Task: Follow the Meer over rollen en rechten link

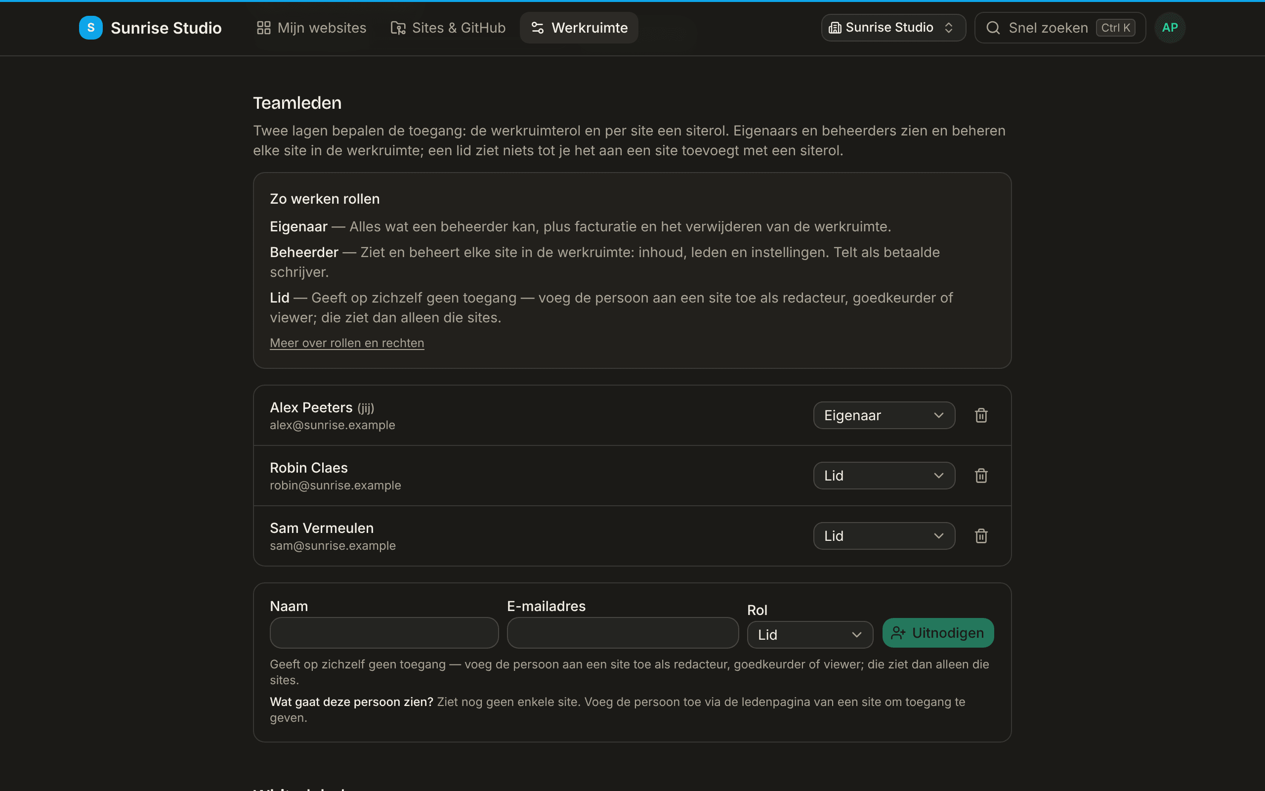Action: pyautogui.click(x=346, y=343)
